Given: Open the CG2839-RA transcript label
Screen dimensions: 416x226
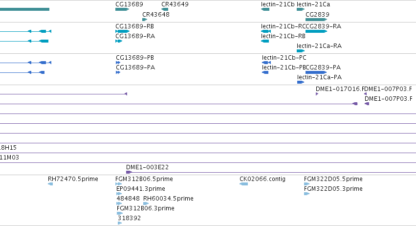Looking at the screenshot, I should click(x=324, y=26).
